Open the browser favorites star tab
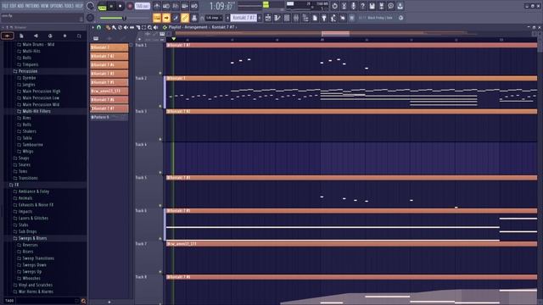The height and width of the screenshot is (305, 543). [x=64, y=36]
